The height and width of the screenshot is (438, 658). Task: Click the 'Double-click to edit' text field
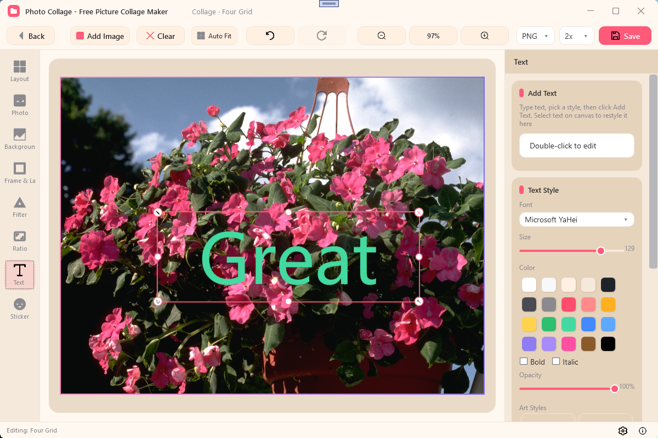(x=577, y=146)
